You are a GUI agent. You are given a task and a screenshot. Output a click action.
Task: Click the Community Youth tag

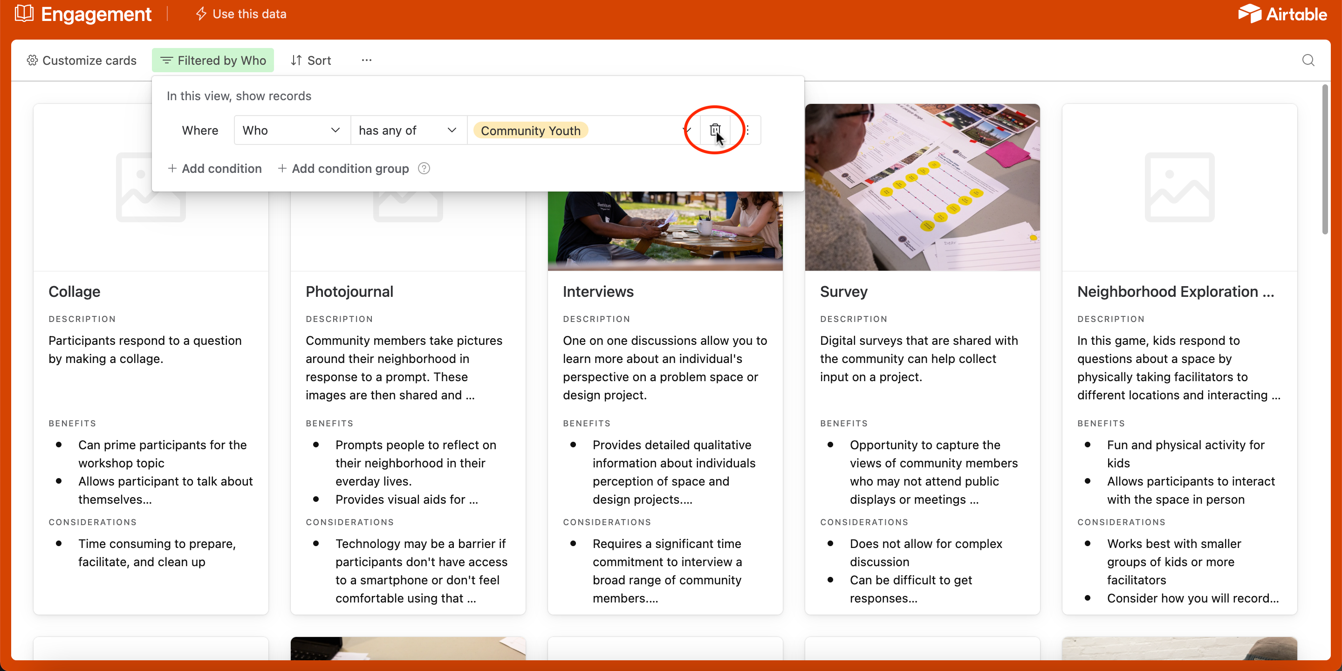530,130
